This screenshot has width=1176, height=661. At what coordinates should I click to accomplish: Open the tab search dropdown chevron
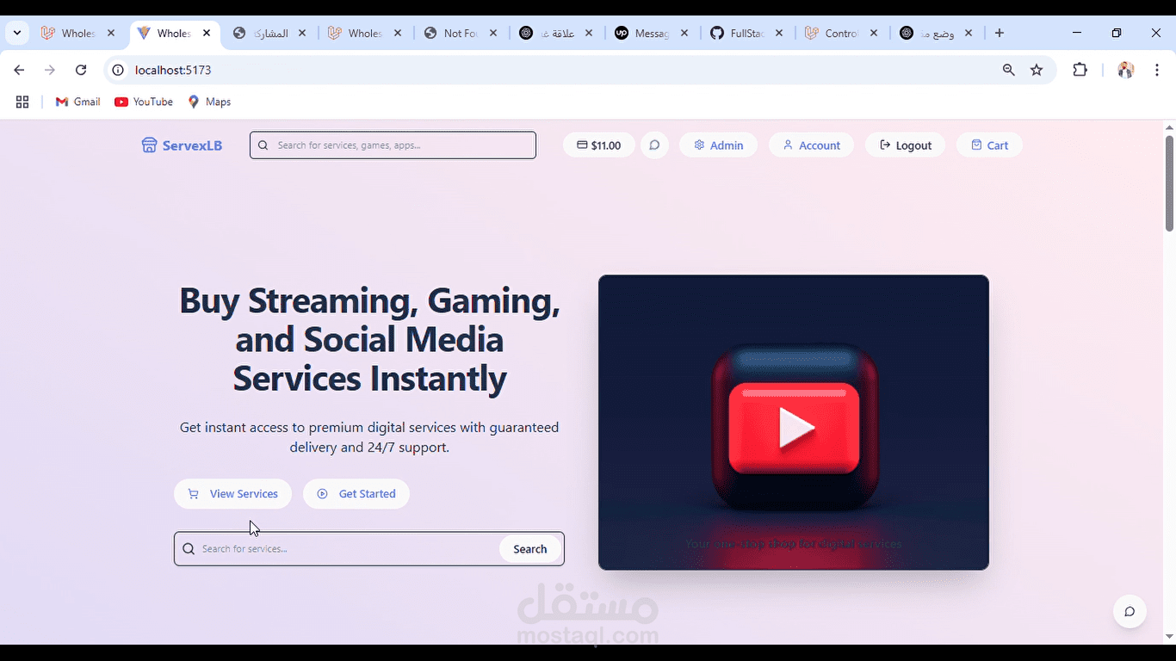(x=17, y=33)
